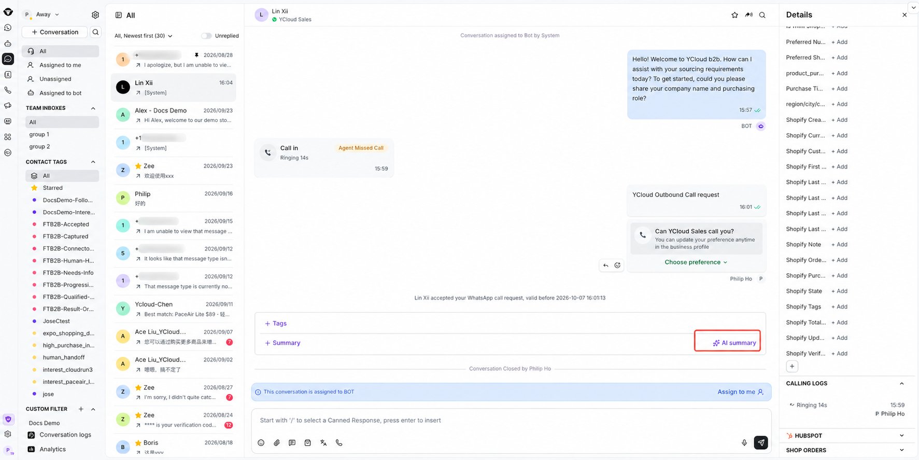Add value for Shopify Note field
Image resolution: width=919 pixels, height=460 pixels.
(840, 244)
